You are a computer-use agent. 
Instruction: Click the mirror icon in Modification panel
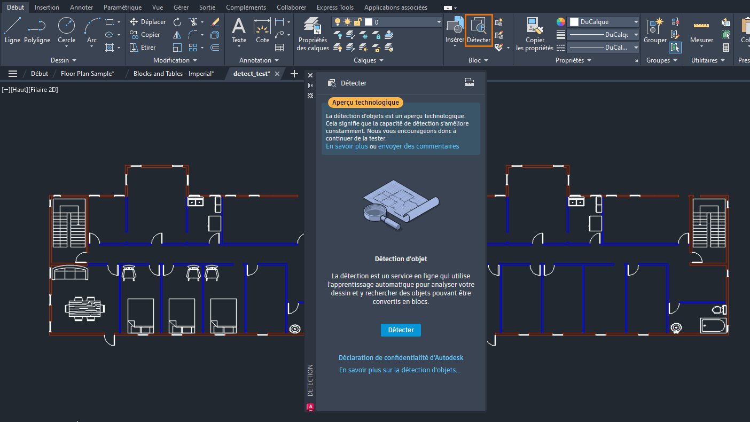(177, 35)
